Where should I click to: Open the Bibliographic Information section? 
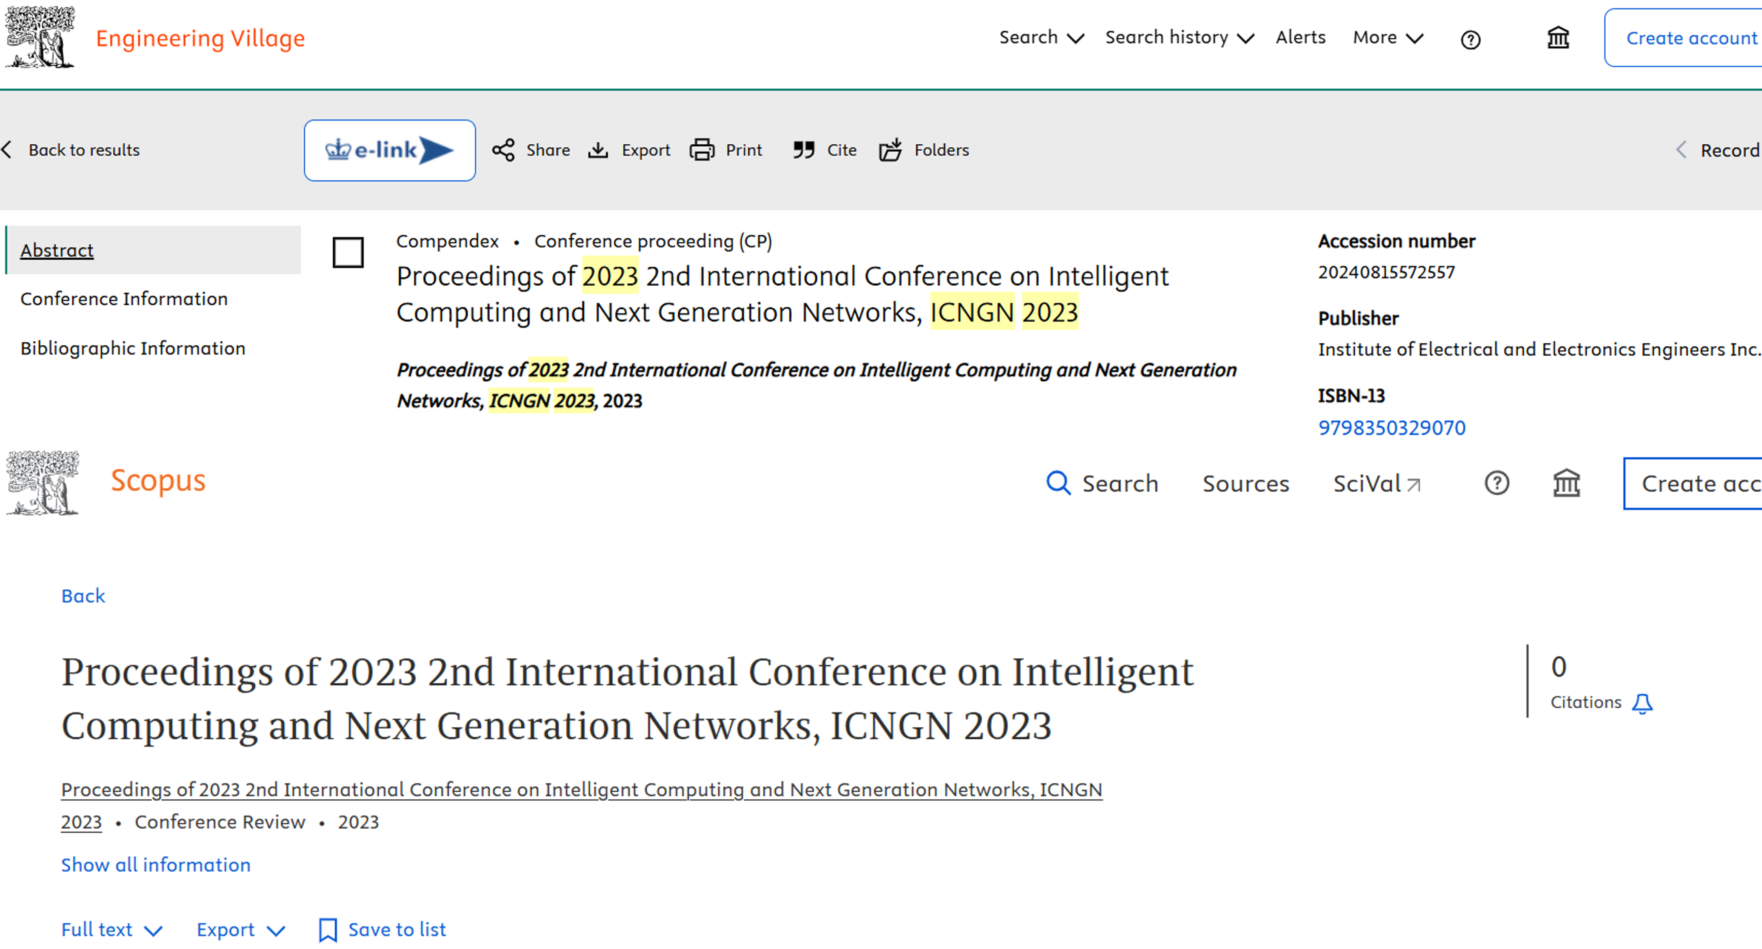[133, 348]
